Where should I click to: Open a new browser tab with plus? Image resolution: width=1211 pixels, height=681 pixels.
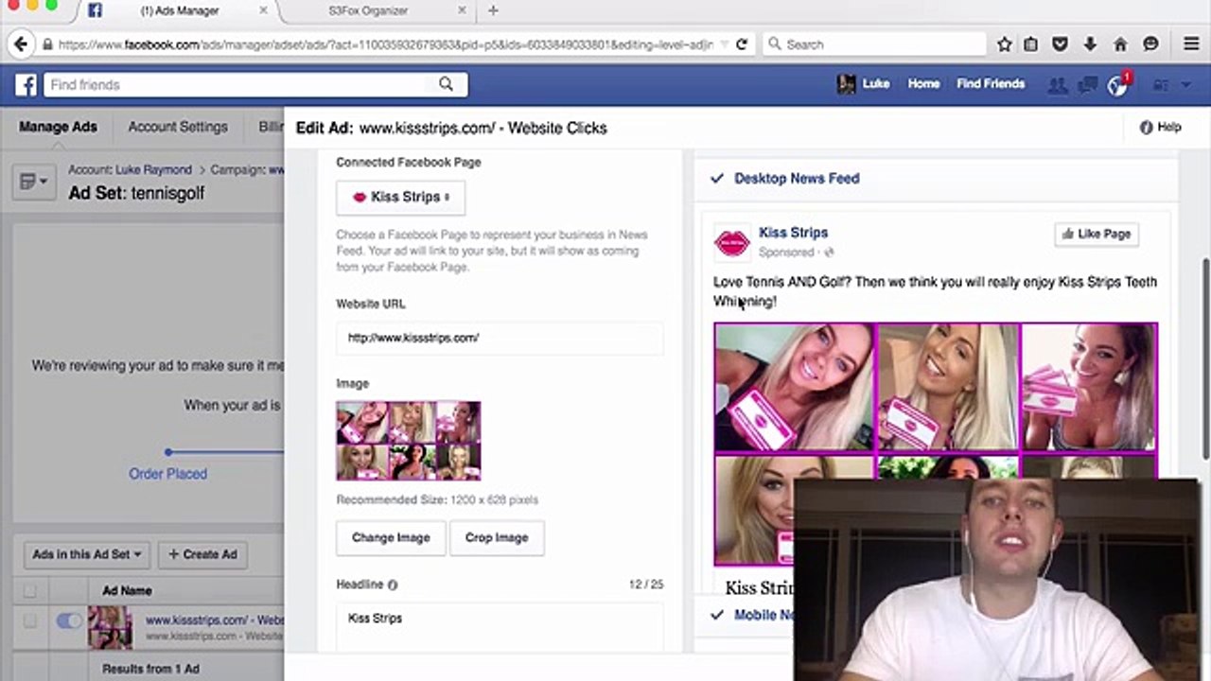point(494,10)
